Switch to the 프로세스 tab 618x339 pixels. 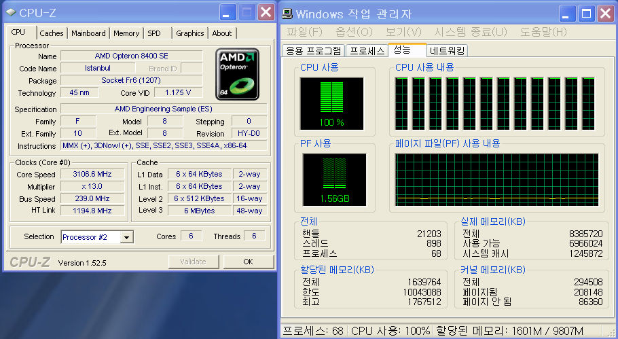367,51
